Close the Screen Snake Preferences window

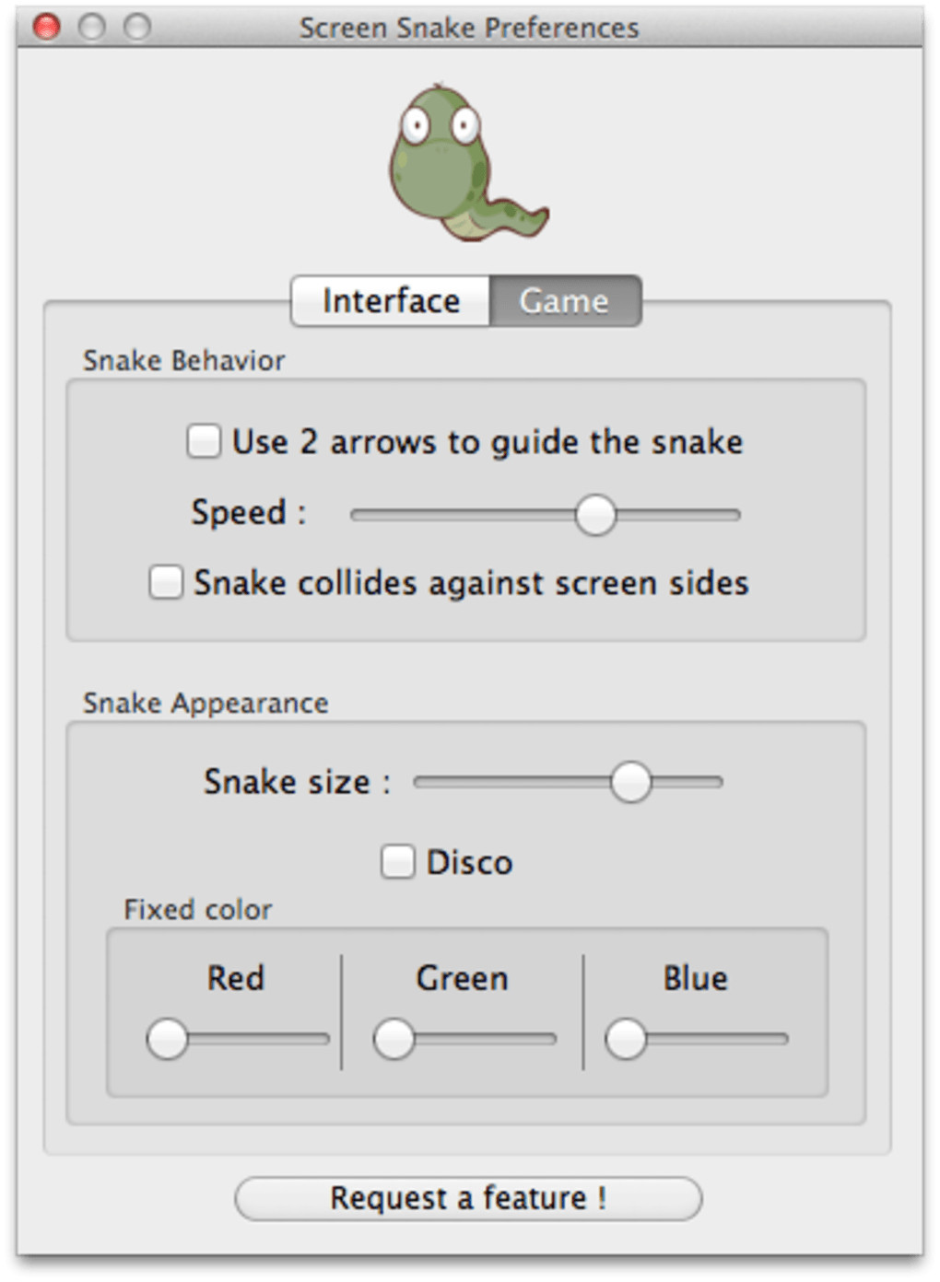(x=47, y=27)
